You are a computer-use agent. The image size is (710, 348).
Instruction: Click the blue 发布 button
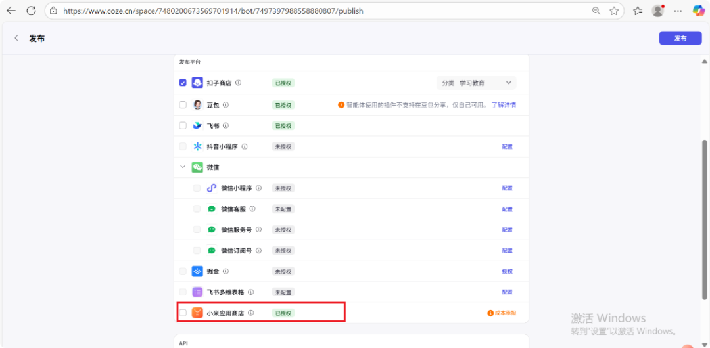pyautogui.click(x=680, y=39)
